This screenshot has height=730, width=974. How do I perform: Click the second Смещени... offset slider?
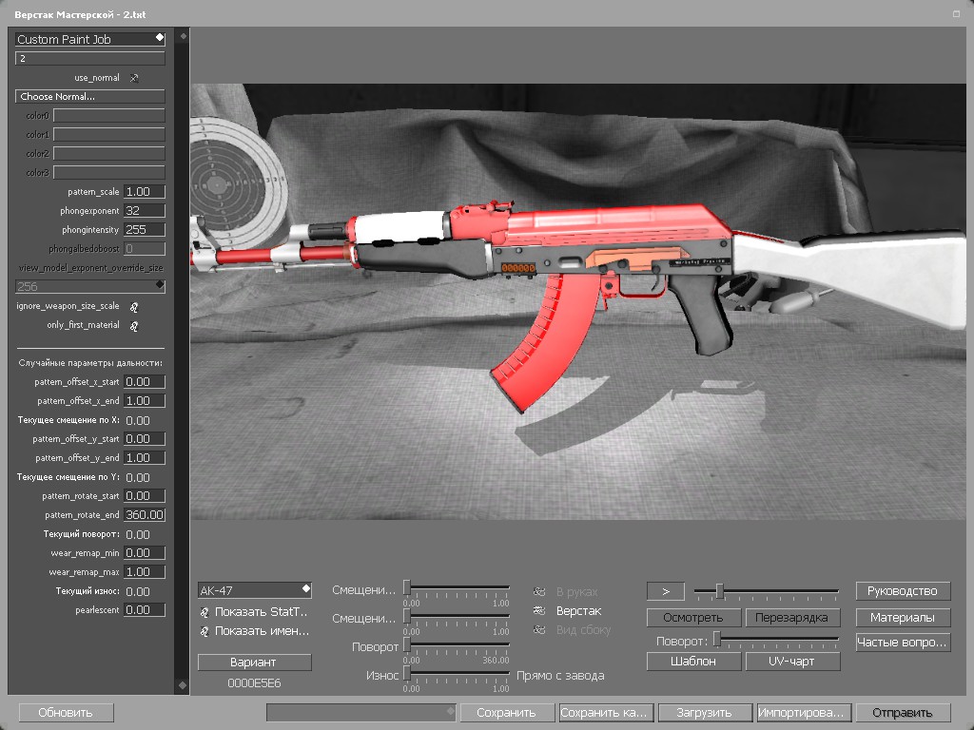(x=457, y=616)
